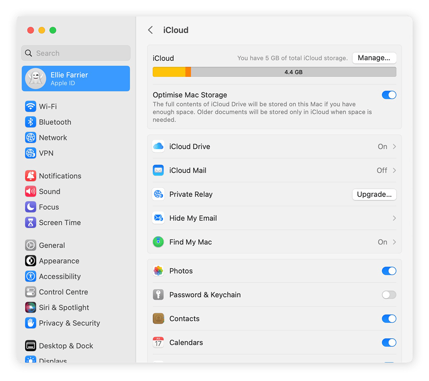Click the Screen Time hourglass icon
The height and width of the screenshot is (381, 429).
30,223
